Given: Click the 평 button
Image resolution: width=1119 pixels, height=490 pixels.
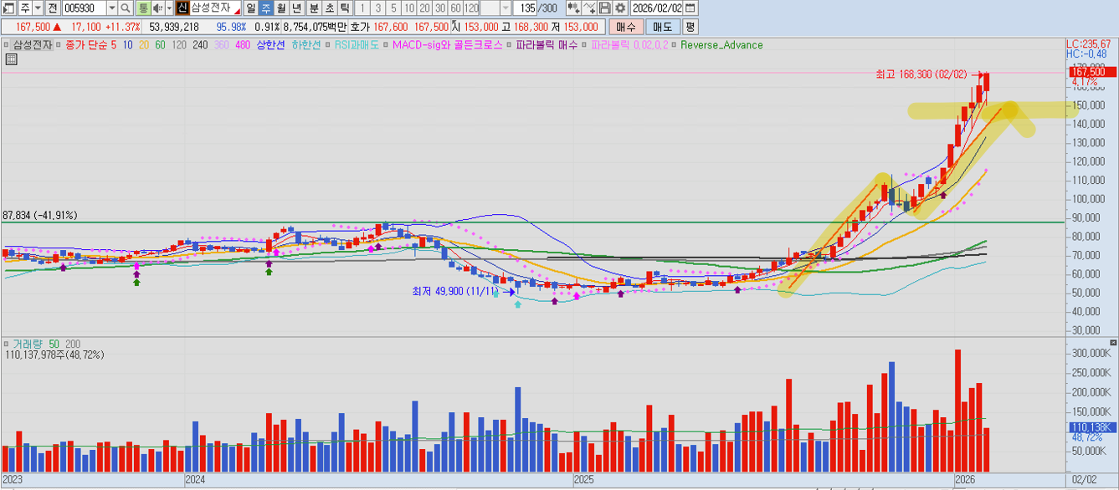Looking at the screenshot, I should (690, 27).
